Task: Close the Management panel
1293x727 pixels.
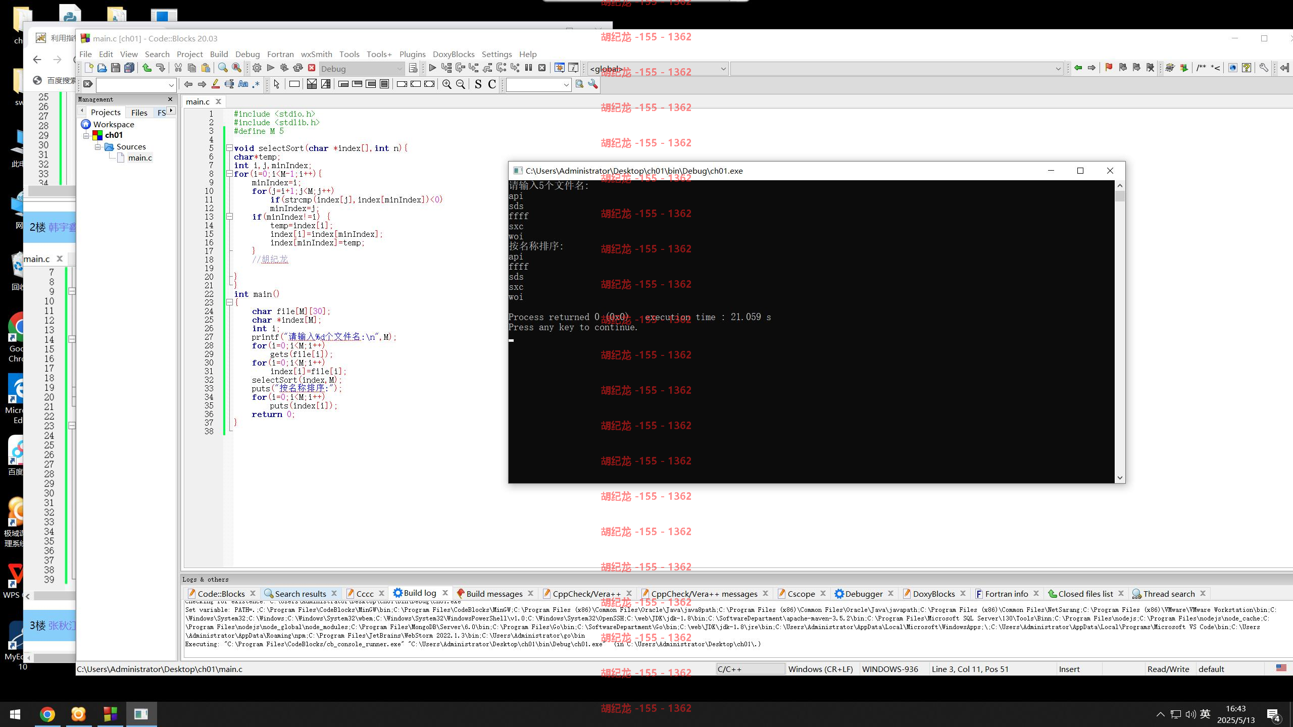Action: point(170,99)
